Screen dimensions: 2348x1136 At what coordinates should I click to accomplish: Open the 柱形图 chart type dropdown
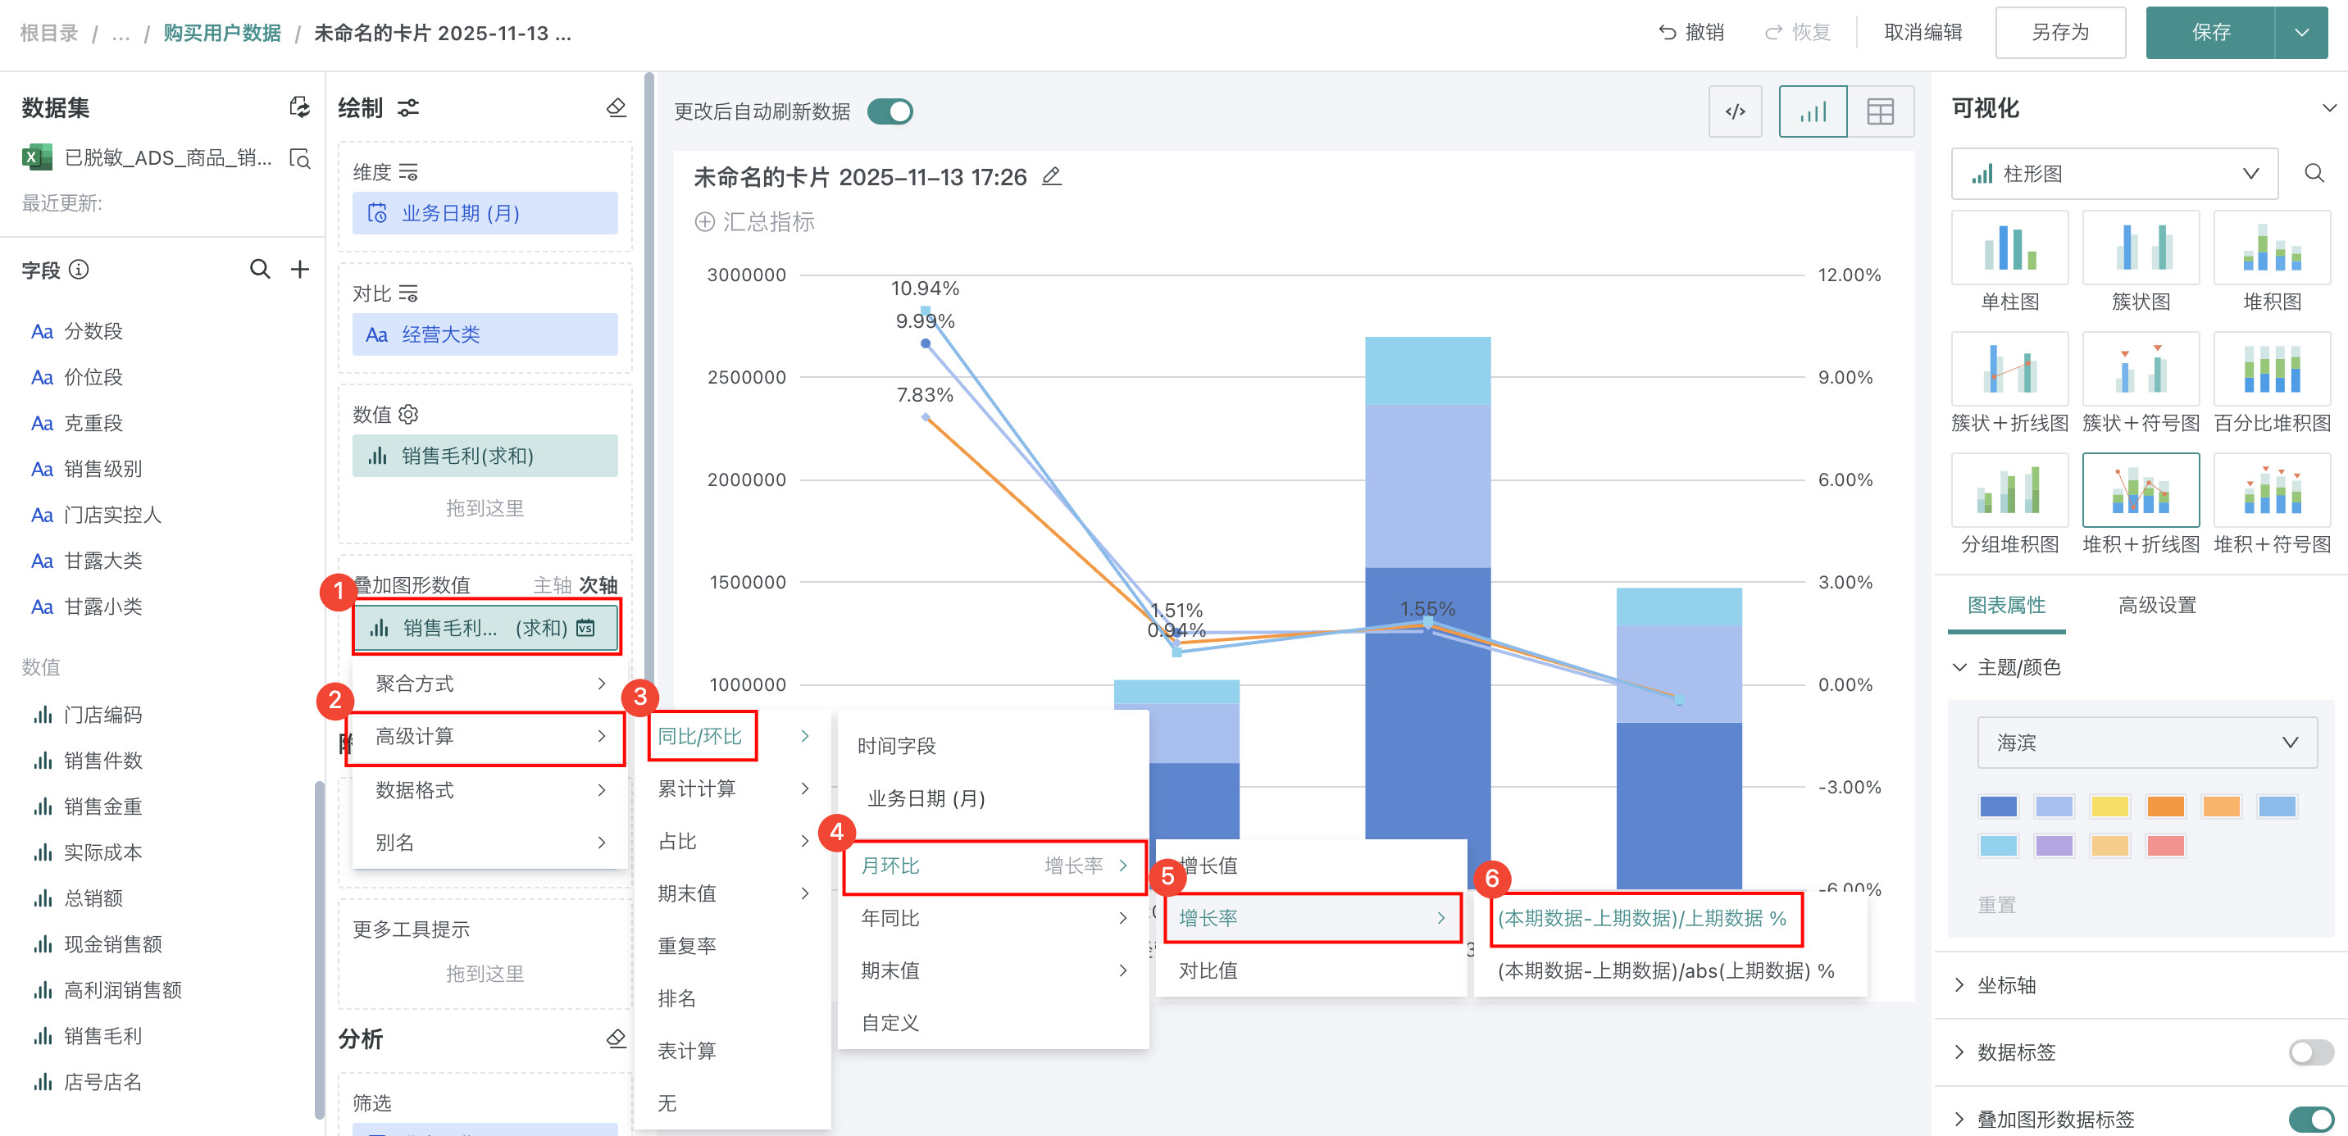[x=2114, y=173]
